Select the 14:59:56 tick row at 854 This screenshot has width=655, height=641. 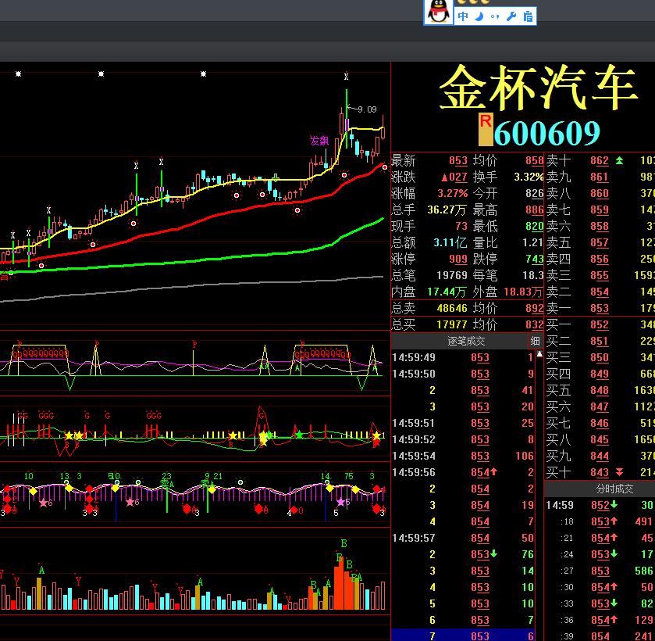[x=464, y=472]
